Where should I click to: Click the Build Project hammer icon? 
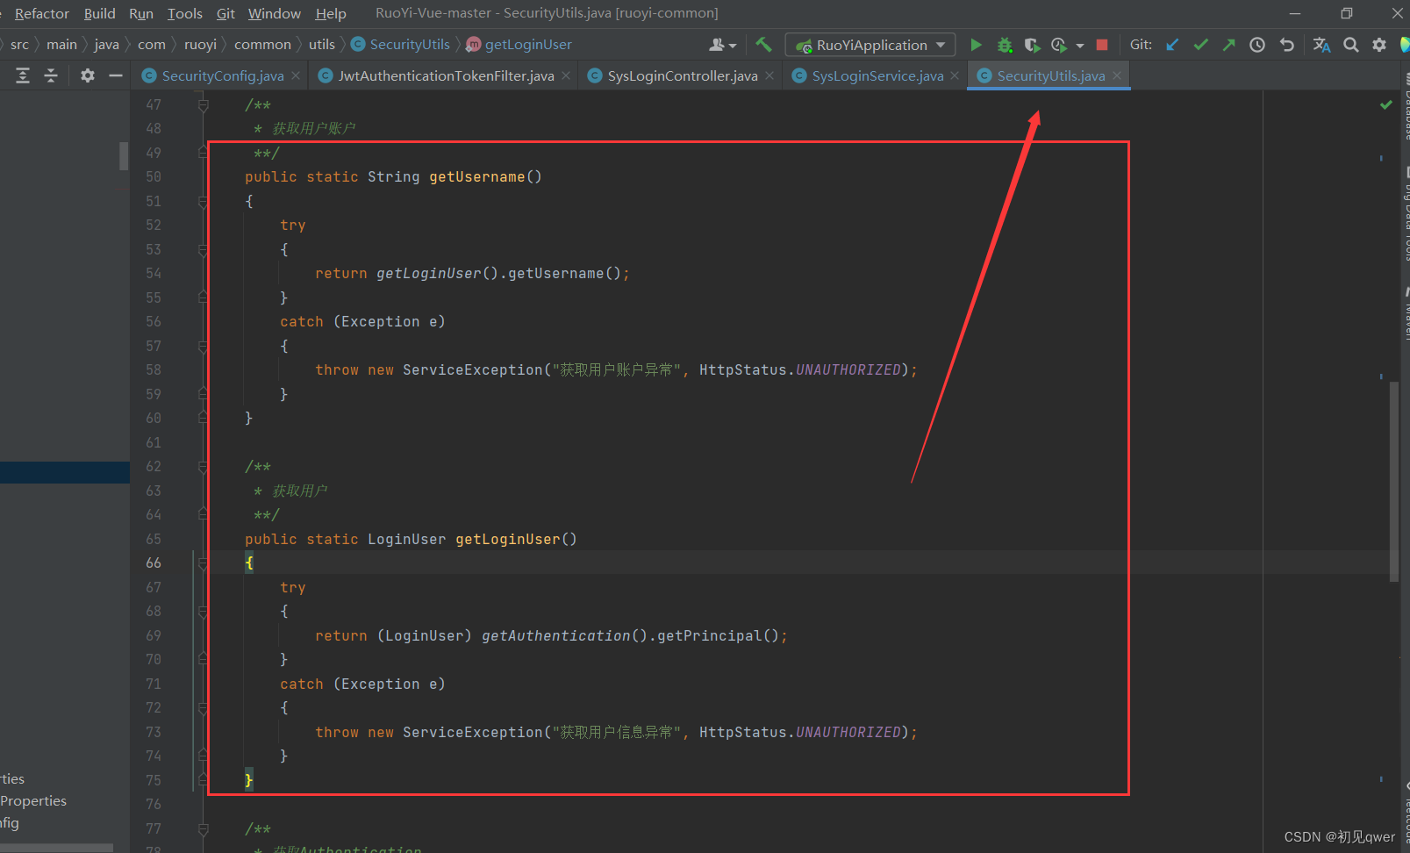click(x=763, y=45)
